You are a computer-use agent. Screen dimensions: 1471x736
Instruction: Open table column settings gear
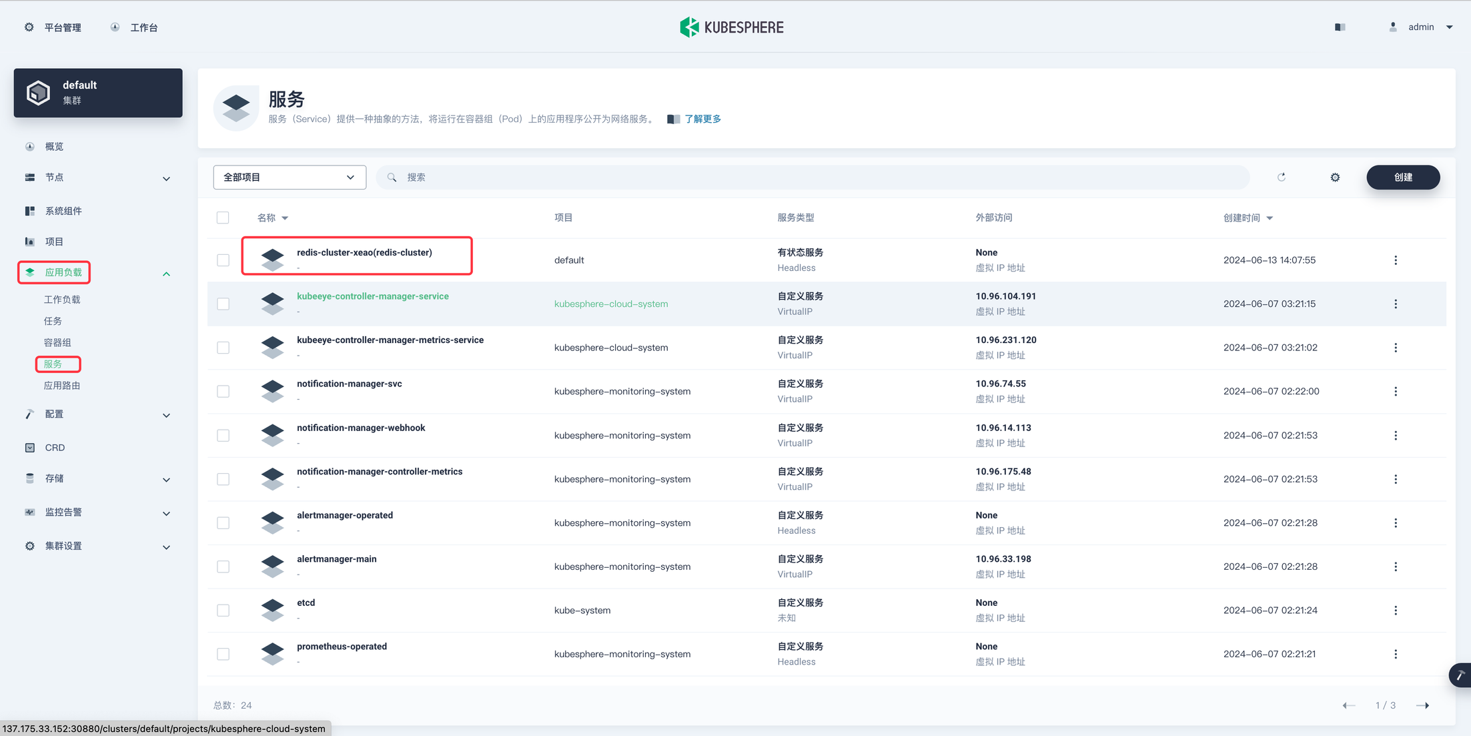click(x=1335, y=177)
